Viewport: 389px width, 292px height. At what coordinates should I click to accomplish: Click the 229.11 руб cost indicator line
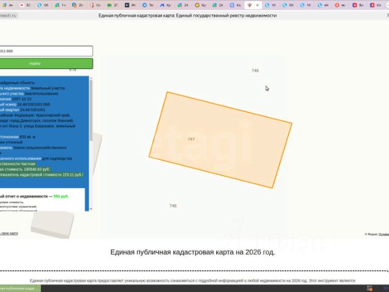41,175
